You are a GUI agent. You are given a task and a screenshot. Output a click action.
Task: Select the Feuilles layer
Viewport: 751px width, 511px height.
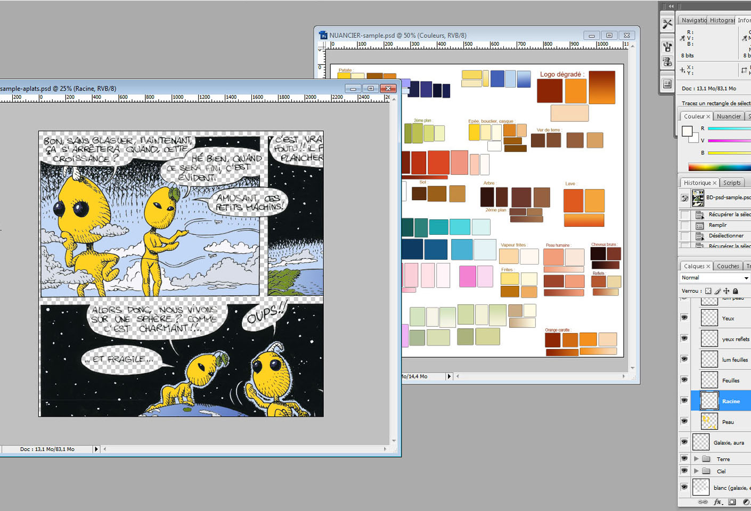pyautogui.click(x=730, y=381)
